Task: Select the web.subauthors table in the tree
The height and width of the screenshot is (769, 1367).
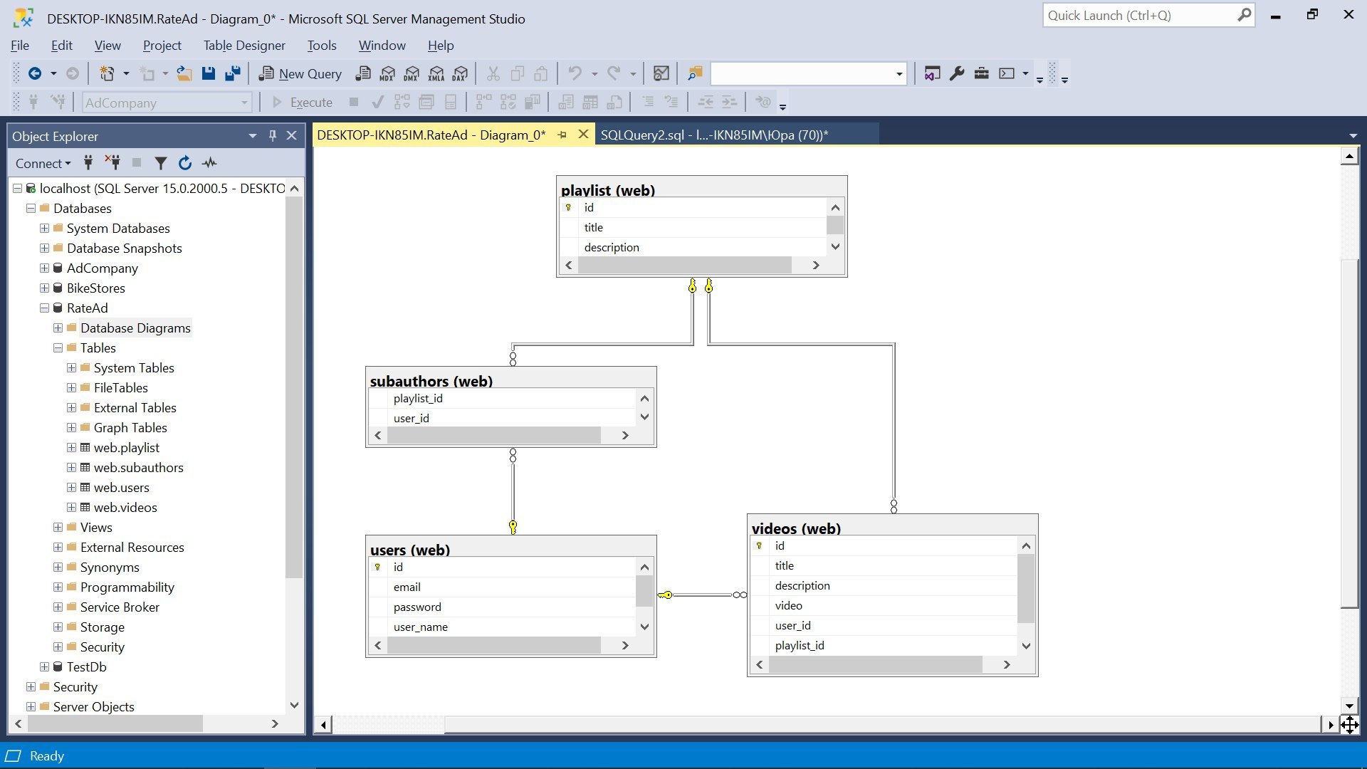Action: coord(139,468)
